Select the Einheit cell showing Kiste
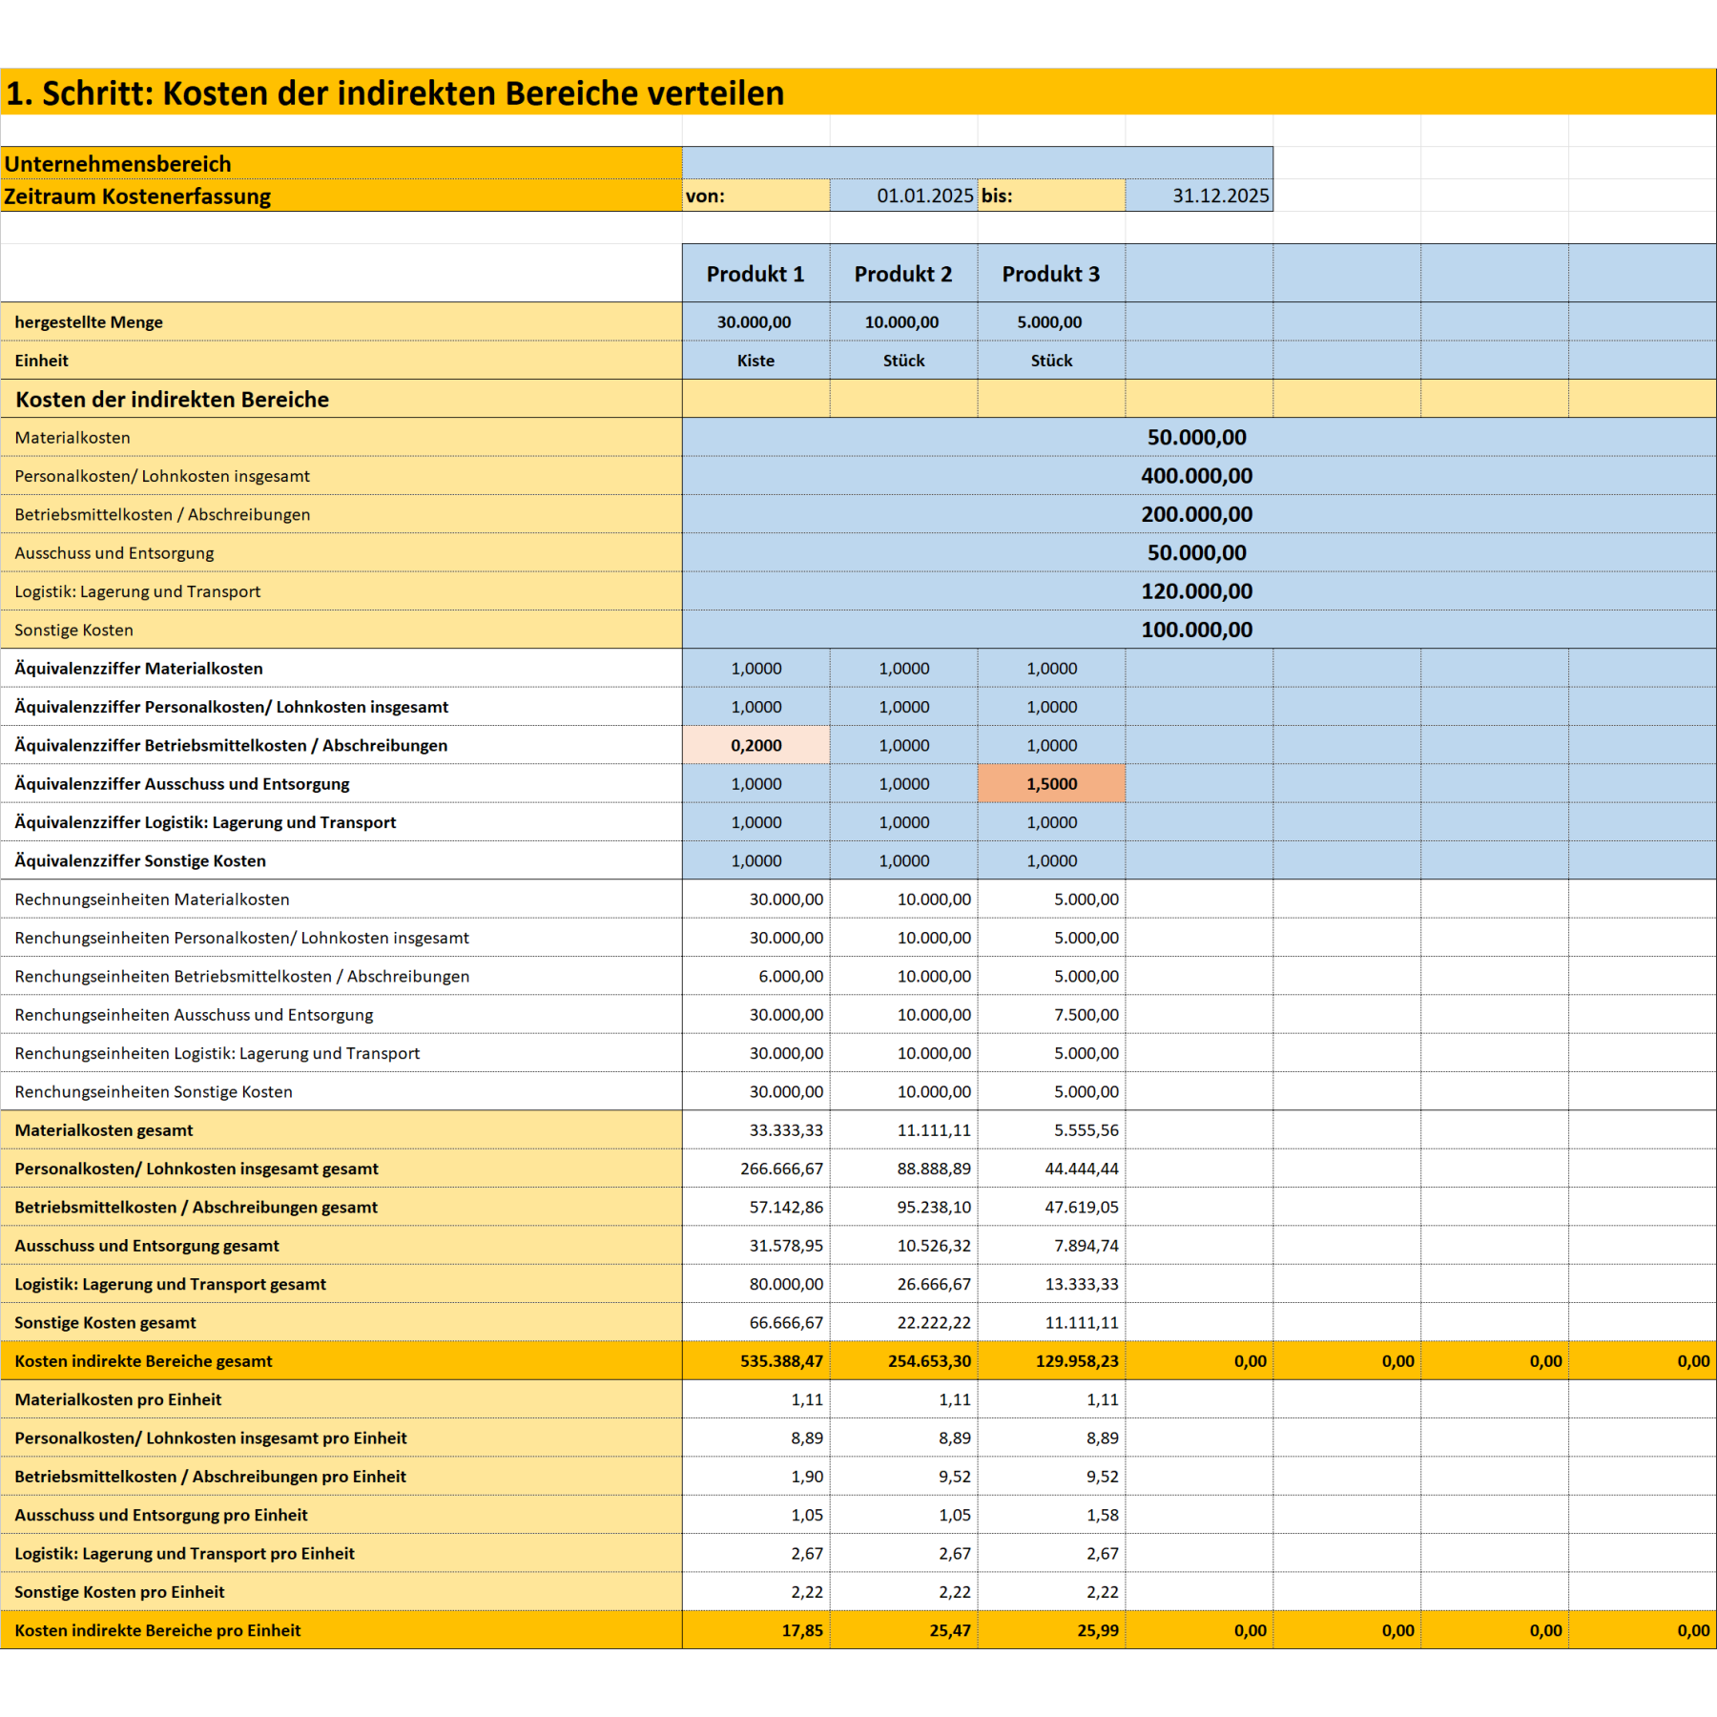Screen dimensions: 1717x1717 click(x=756, y=361)
